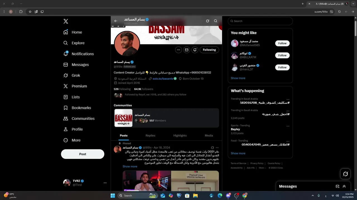
Task: Open the pinned post's three-dot menu
Action: point(217,148)
